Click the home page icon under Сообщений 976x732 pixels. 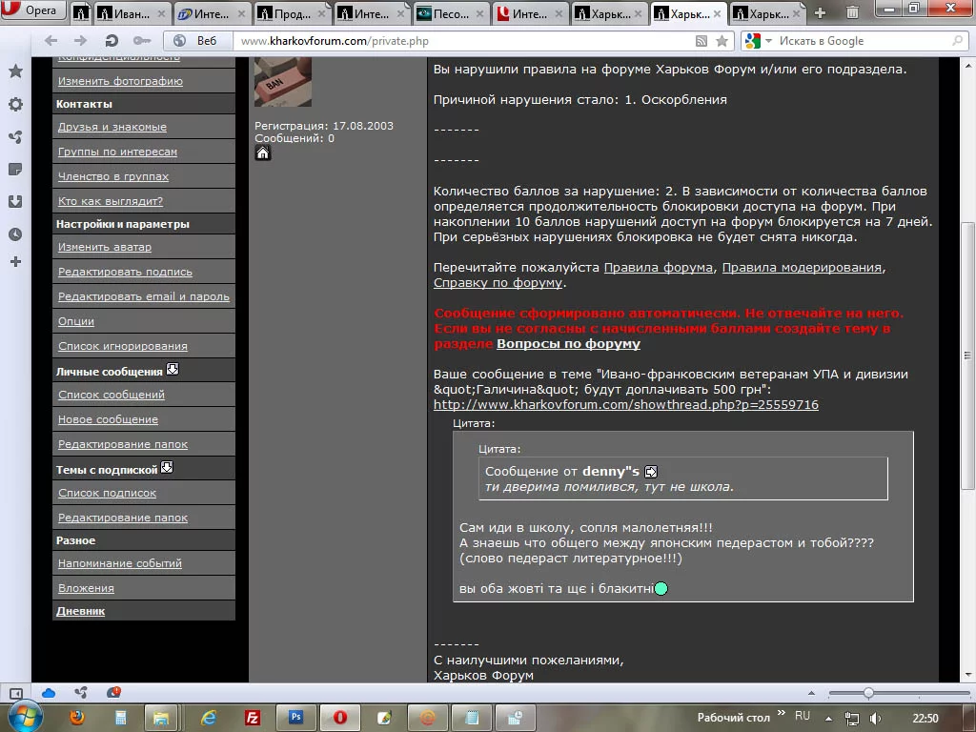click(263, 153)
